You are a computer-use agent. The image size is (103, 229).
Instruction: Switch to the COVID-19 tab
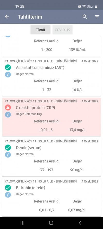[62, 30]
